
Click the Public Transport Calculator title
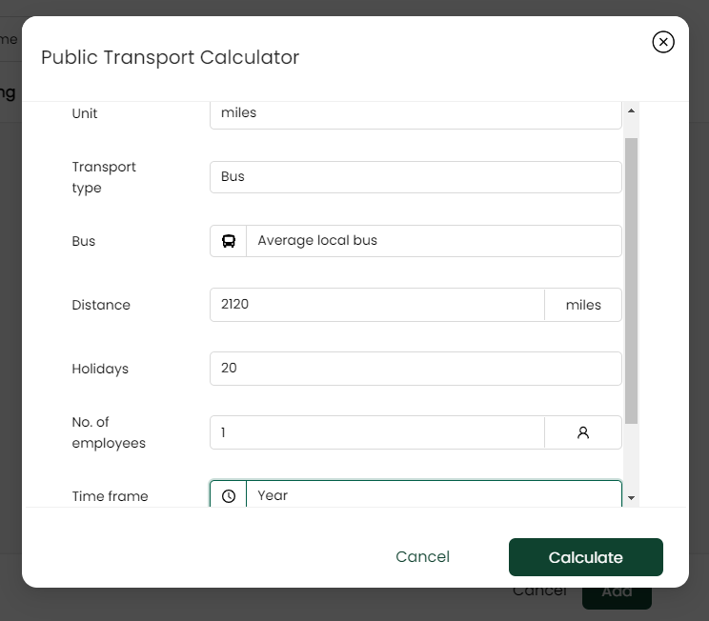coord(170,57)
